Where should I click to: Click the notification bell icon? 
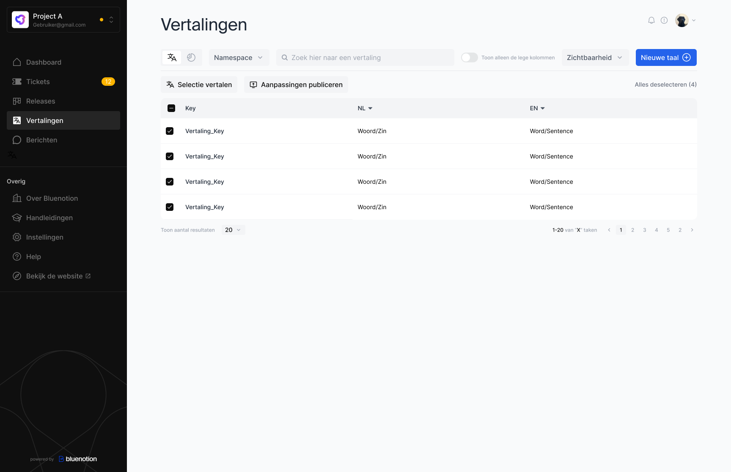651,20
